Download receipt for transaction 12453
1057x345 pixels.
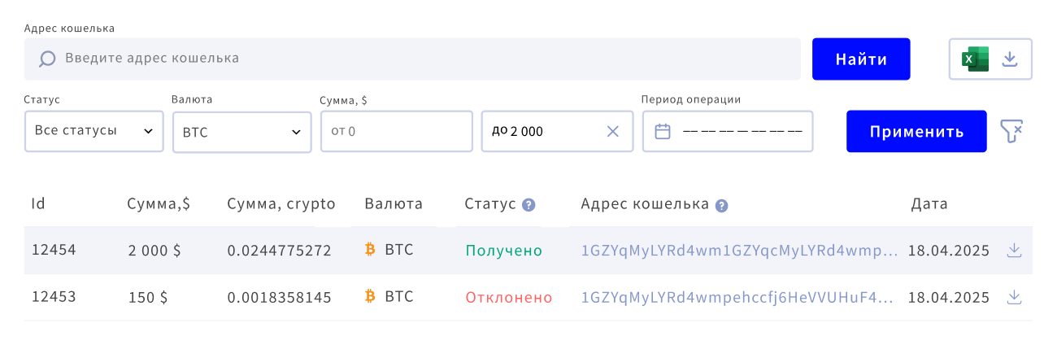click(1014, 298)
